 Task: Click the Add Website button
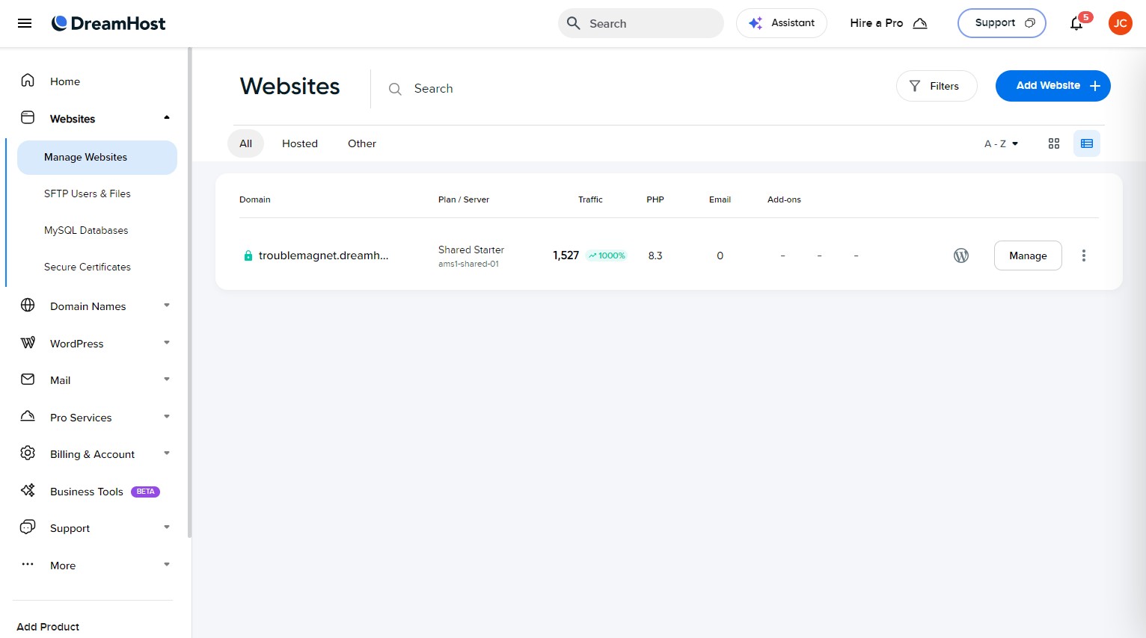(x=1052, y=86)
